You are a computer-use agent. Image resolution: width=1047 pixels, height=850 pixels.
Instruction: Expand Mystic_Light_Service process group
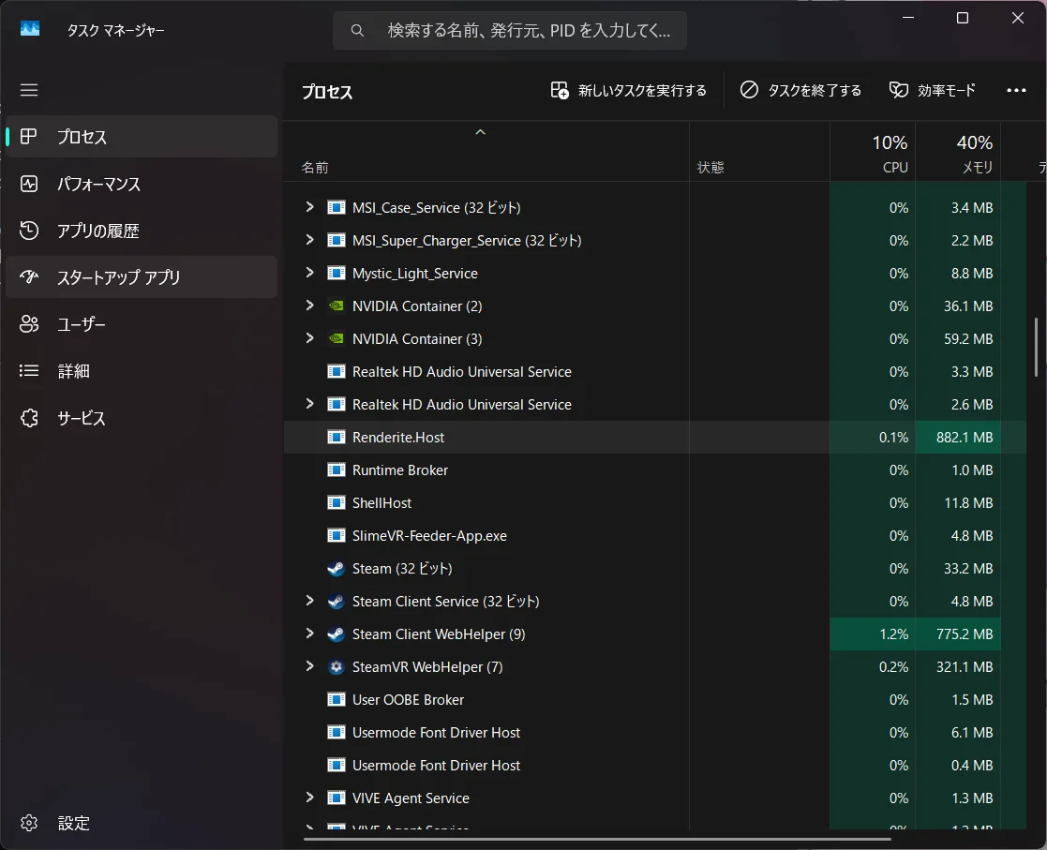[x=309, y=273]
